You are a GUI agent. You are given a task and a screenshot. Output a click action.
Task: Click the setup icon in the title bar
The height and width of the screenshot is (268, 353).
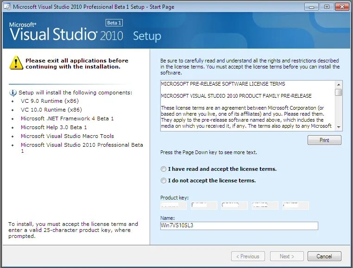click(x=7, y=7)
